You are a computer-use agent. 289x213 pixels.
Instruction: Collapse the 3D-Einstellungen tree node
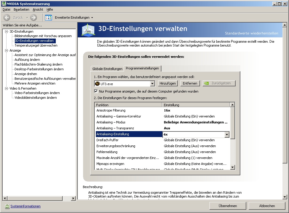tap(7, 31)
